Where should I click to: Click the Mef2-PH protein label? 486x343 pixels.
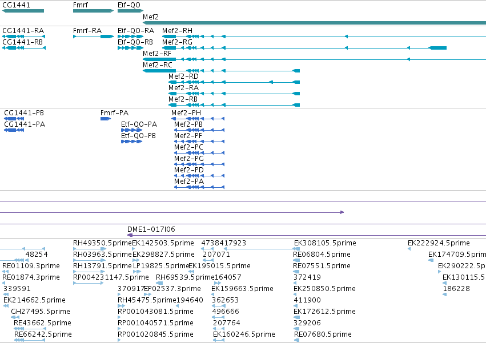[186, 113]
